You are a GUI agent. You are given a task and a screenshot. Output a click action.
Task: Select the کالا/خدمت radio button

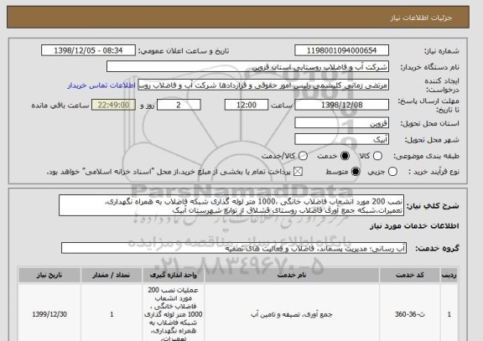(x=303, y=156)
